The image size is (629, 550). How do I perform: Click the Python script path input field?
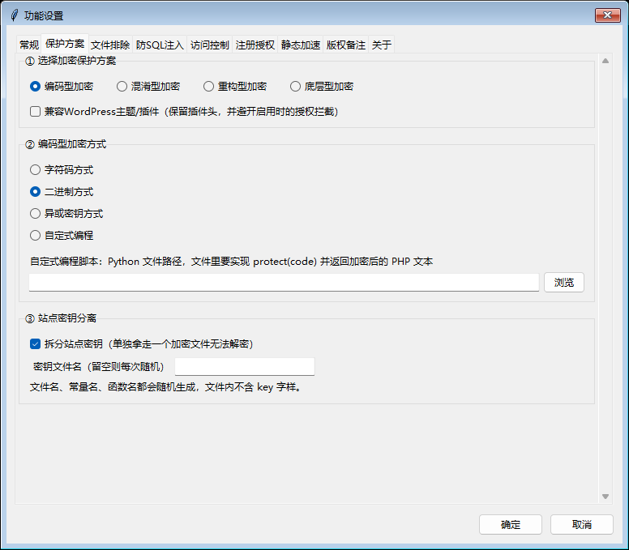pos(284,283)
